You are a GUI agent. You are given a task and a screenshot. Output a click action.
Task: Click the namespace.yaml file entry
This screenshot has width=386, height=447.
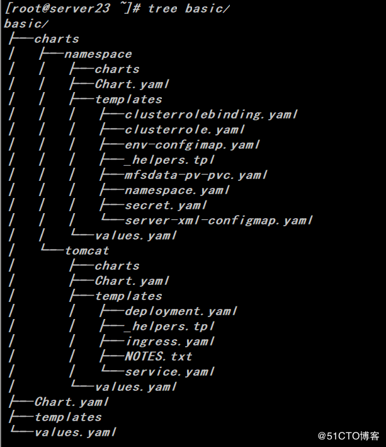177,190
